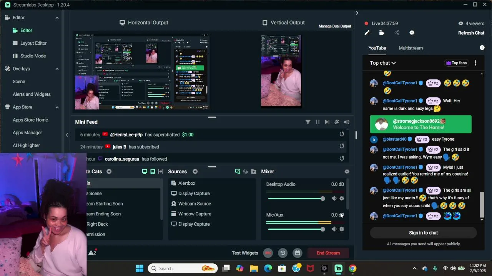Toggle the scene transition arrow icon
This screenshot has height=276, width=492.
161,171
